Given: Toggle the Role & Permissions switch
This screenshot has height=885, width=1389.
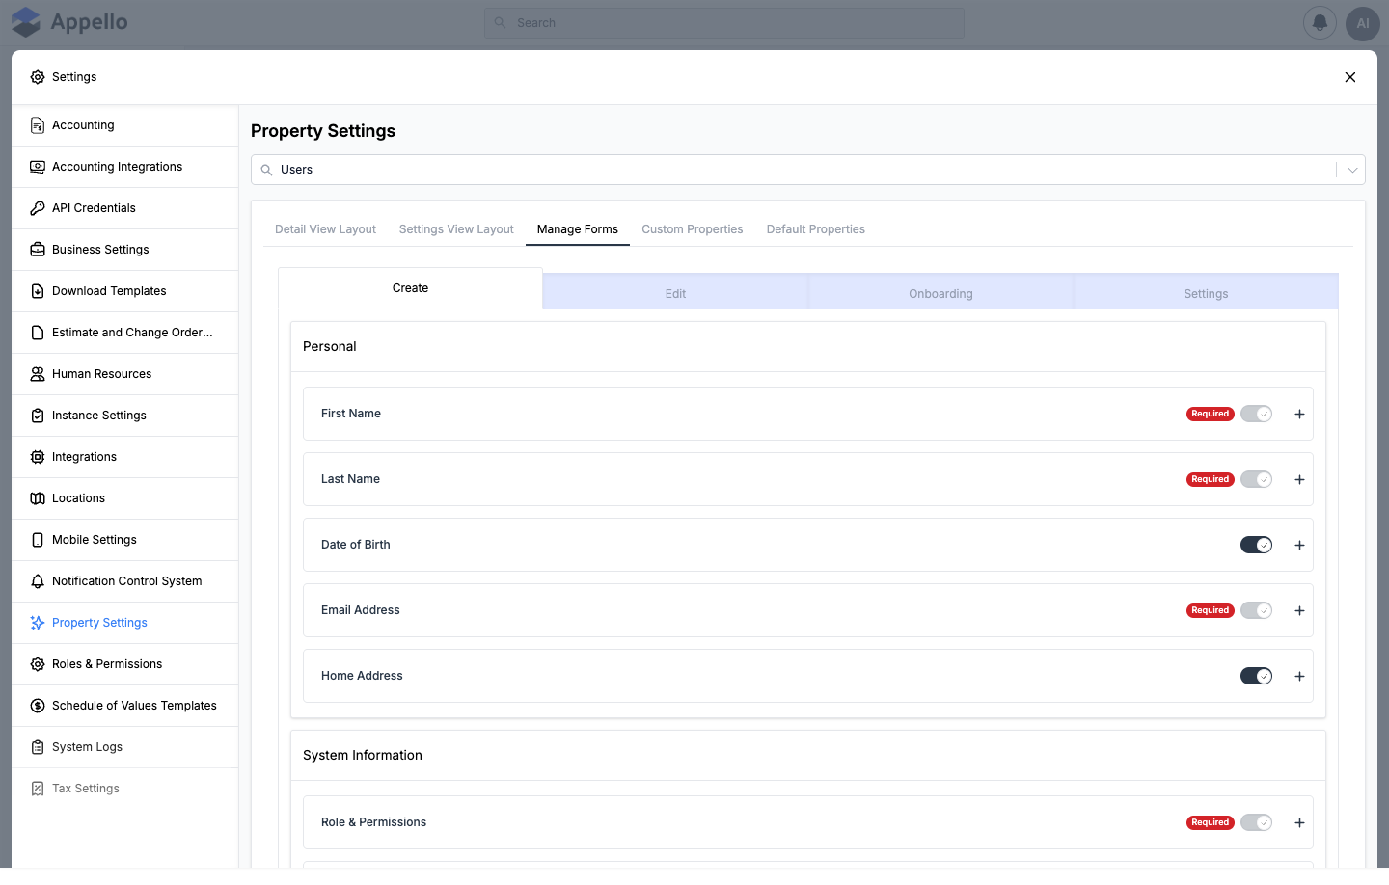Looking at the screenshot, I should [1256, 822].
